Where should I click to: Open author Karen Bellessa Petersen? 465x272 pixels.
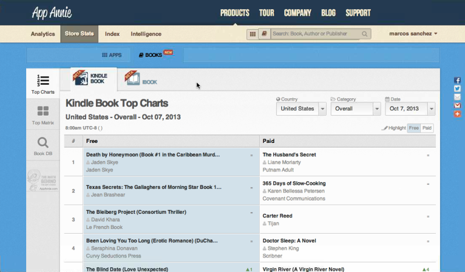tap(296, 191)
